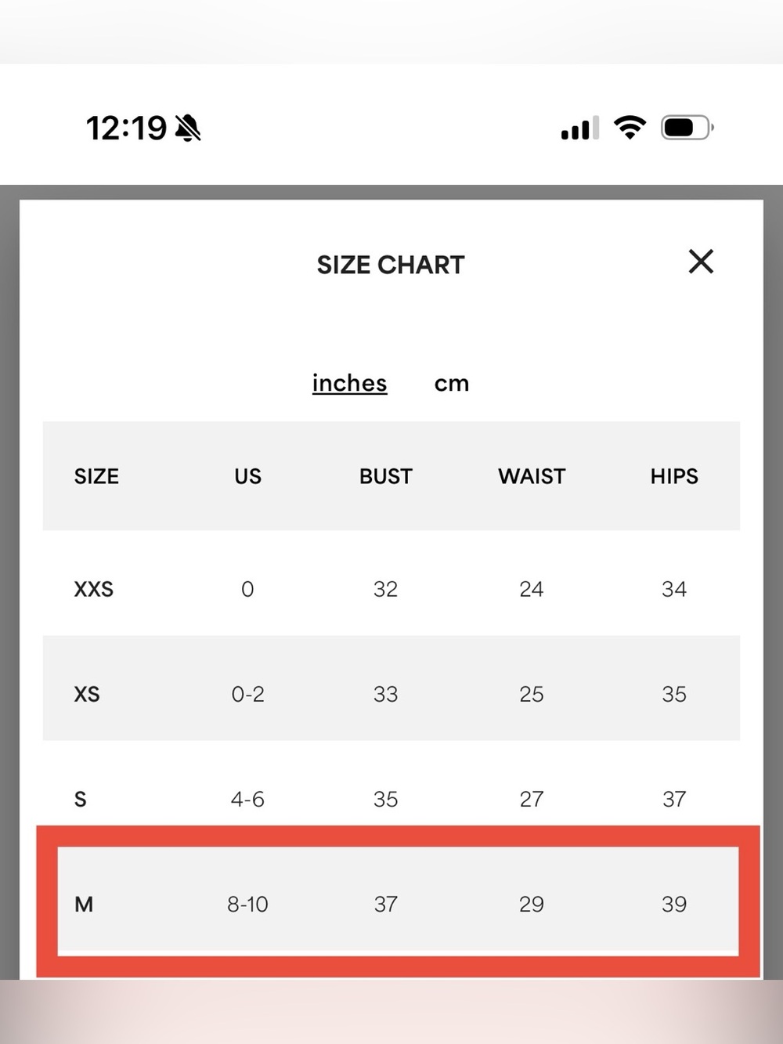783x1044 pixels.
Task: Select the highlighted M size row label
Action: tap(84, 904)
